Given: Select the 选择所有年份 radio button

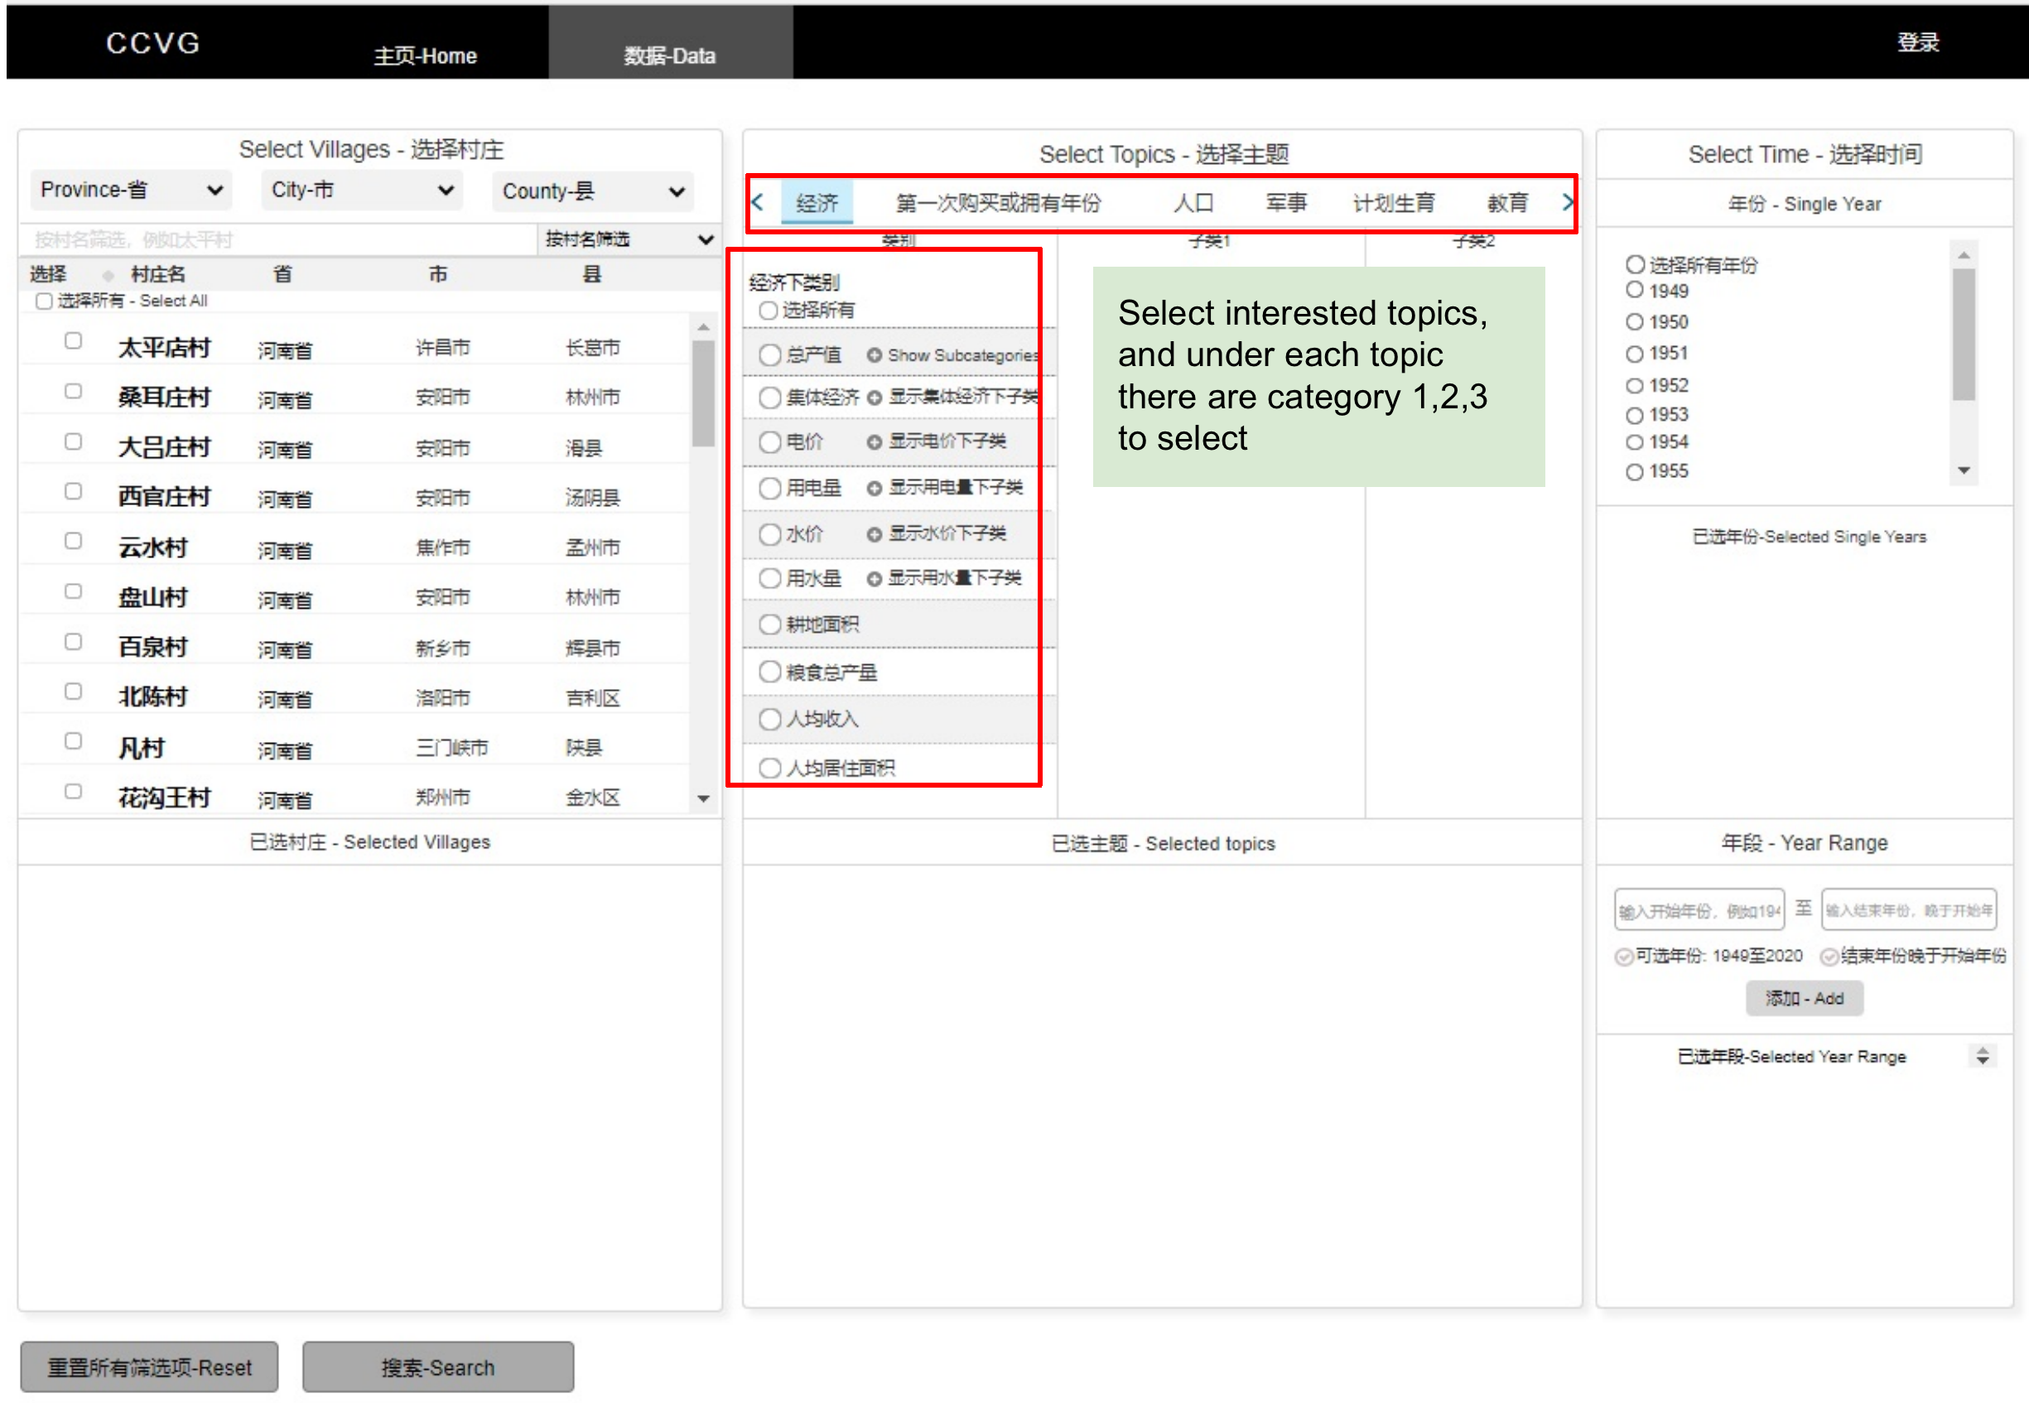Looking at the screenshot, I should click(x=1634, y=264).
